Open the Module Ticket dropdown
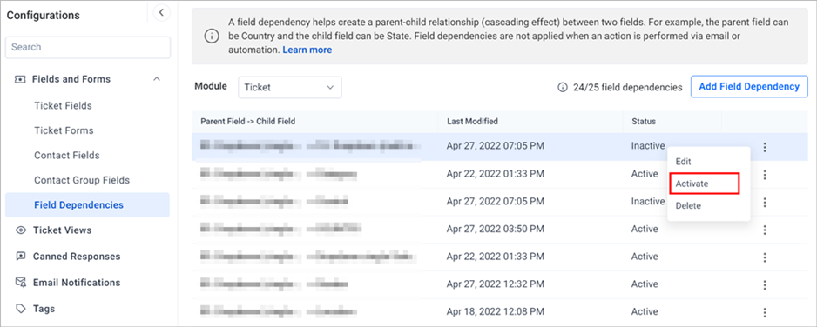 tap(290, 87)
